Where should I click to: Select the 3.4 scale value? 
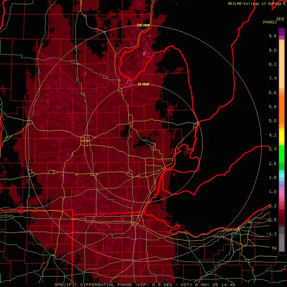(x=273, y=149)
